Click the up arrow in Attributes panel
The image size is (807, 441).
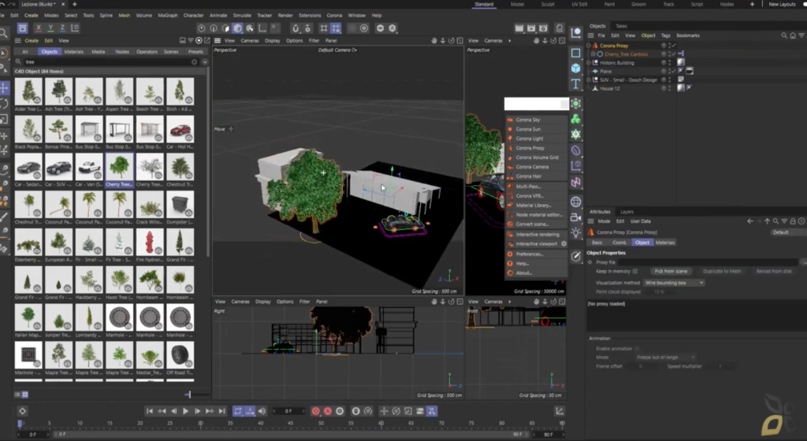tap(767, 221)
